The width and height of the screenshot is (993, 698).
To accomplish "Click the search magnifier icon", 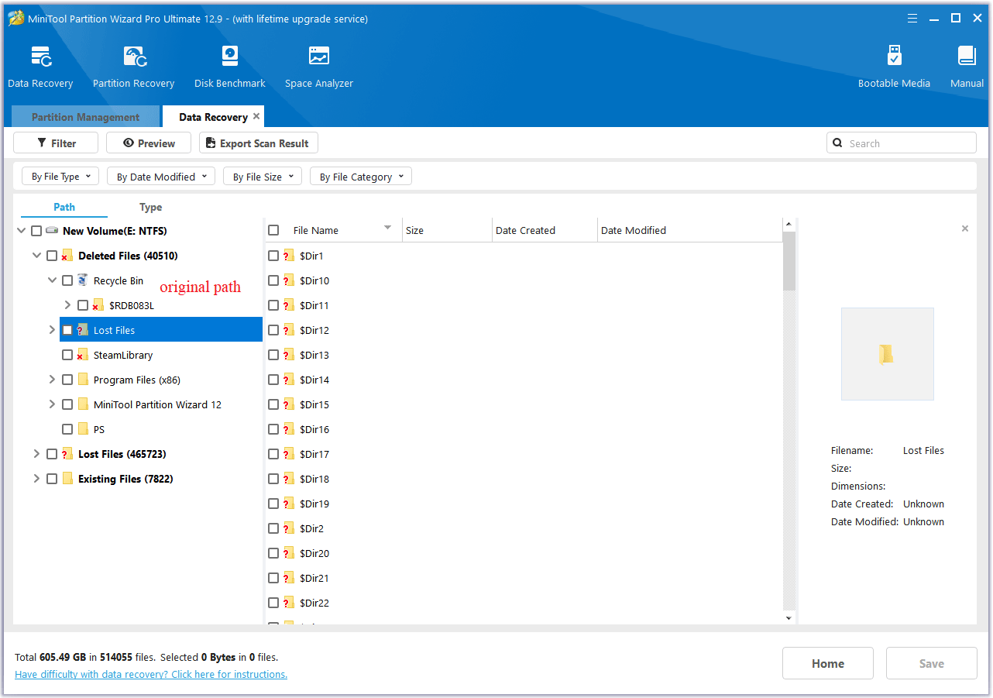I will (x=837, y=143).
